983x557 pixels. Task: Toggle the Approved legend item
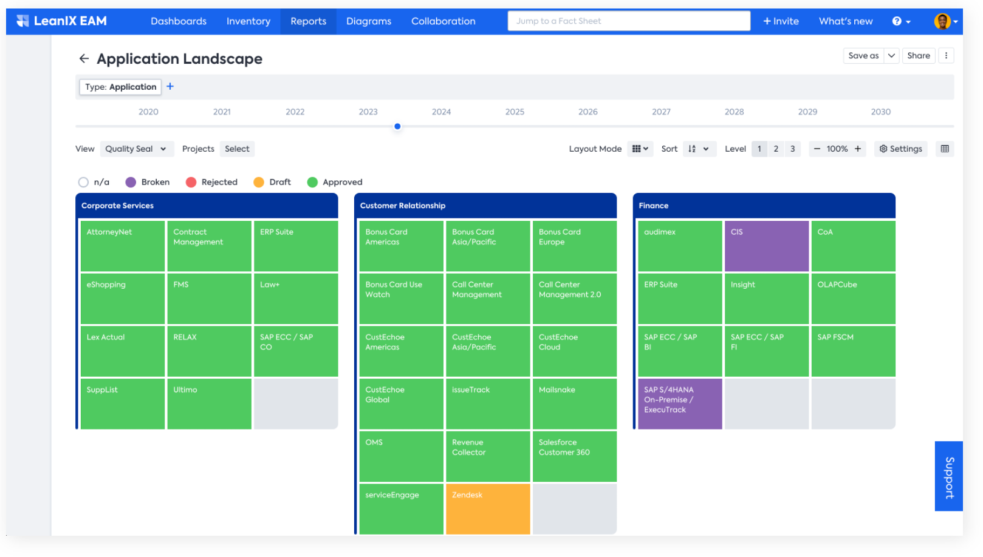coord(335,182)
